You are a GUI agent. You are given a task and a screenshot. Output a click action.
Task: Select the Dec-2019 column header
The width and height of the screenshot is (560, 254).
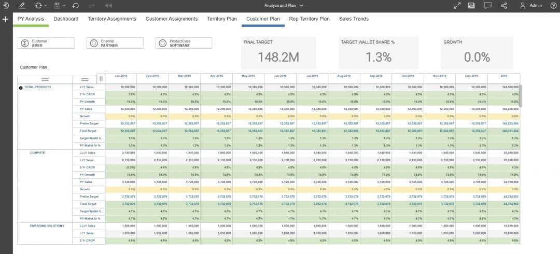tap(472, 76)
